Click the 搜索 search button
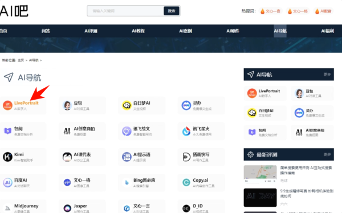Image resolution: width=342 pixels, height=213 pixels. (x=172, y=11)
